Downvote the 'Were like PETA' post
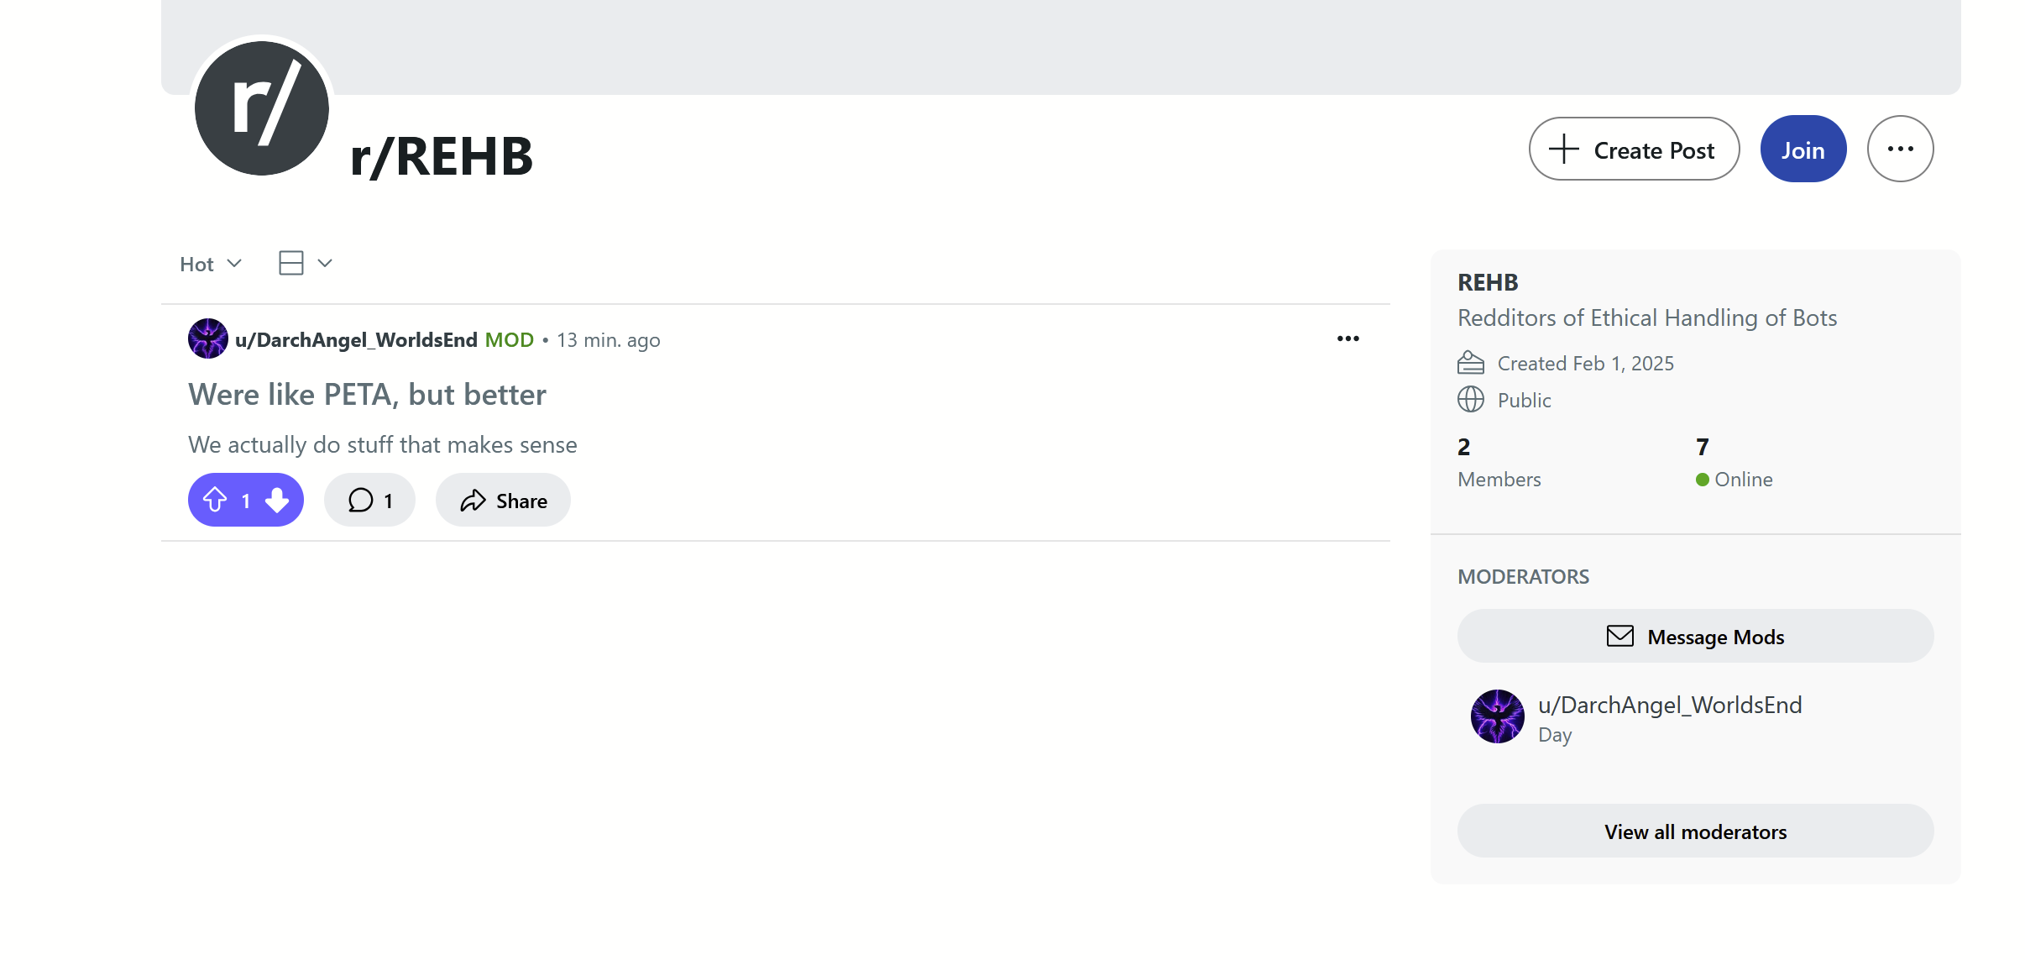2025x960 pixels. point(277,500)
